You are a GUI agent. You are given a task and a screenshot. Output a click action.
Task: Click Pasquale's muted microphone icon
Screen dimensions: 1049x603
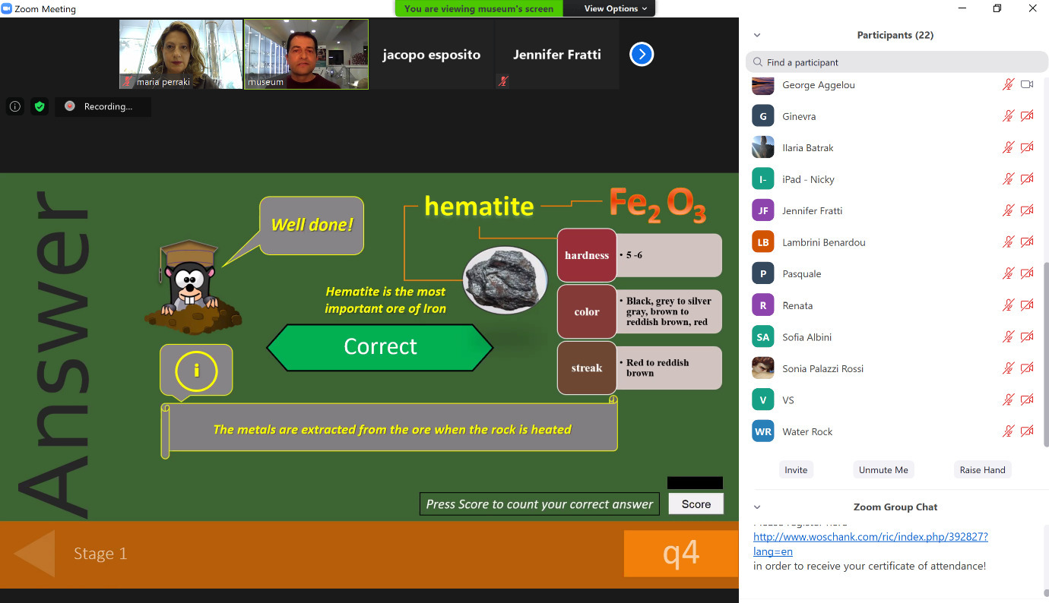(x=1008, y=274)
